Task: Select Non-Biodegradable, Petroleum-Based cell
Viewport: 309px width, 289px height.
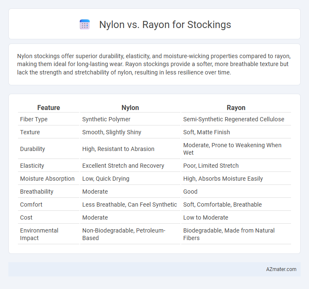Action: [x=124, y=234]
